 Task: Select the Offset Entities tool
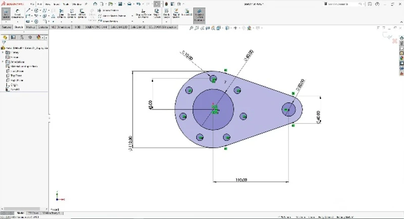pos(82,14)
